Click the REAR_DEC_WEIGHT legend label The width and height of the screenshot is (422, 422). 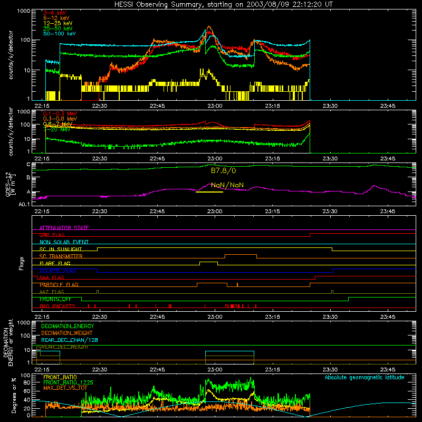click(x=65, y=347)
